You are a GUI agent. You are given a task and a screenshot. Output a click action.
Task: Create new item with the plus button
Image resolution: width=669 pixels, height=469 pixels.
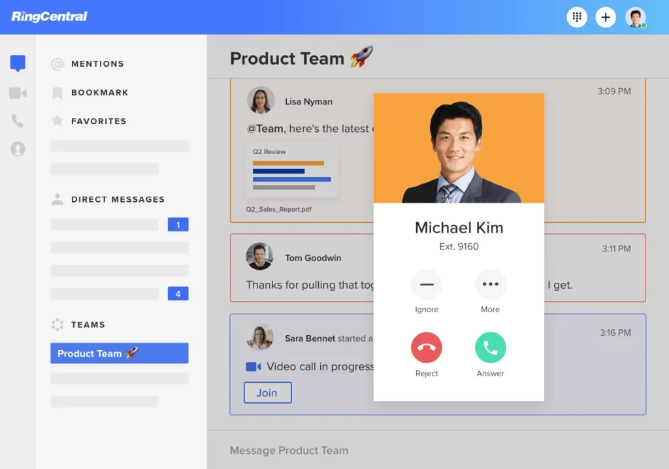[x=606, y=17]
